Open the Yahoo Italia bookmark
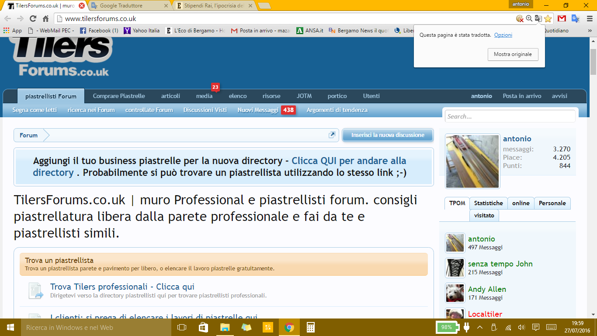This screenshot has width=597, height=336. pos(142,31)
